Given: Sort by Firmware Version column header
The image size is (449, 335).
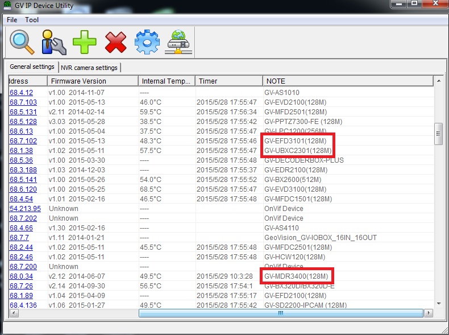Looking at the screenshot, I should point(93,81).
